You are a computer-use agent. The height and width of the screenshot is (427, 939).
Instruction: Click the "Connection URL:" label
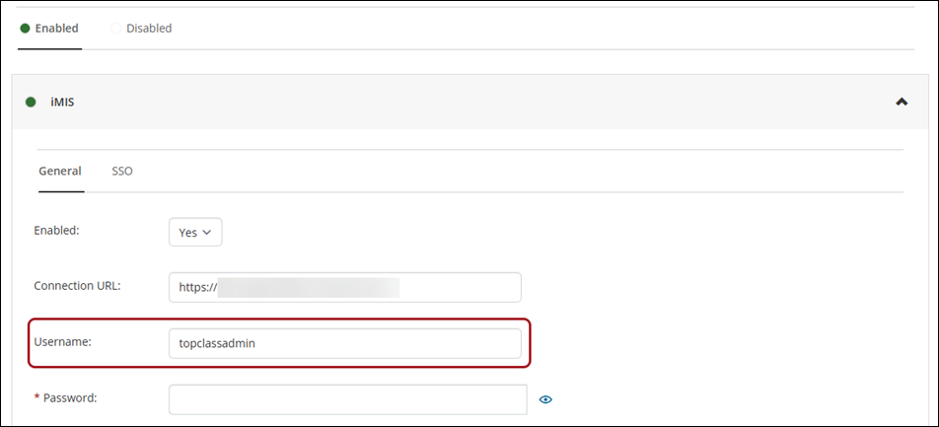click(x=77, y=286)
